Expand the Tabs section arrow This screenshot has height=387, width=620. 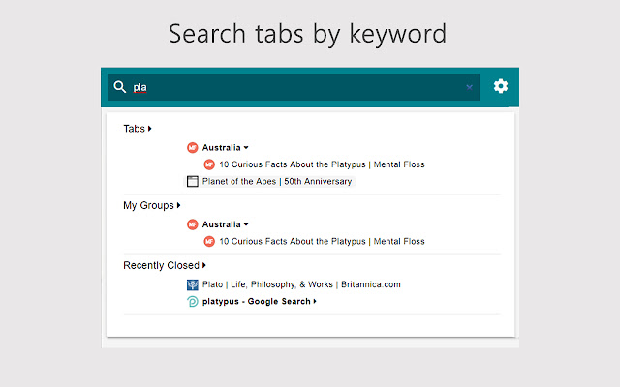click(x=150, y=129)
